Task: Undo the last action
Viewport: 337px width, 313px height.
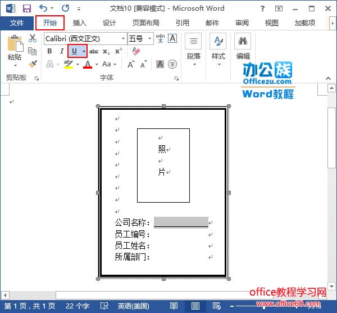Action: (x=43, y=8)
